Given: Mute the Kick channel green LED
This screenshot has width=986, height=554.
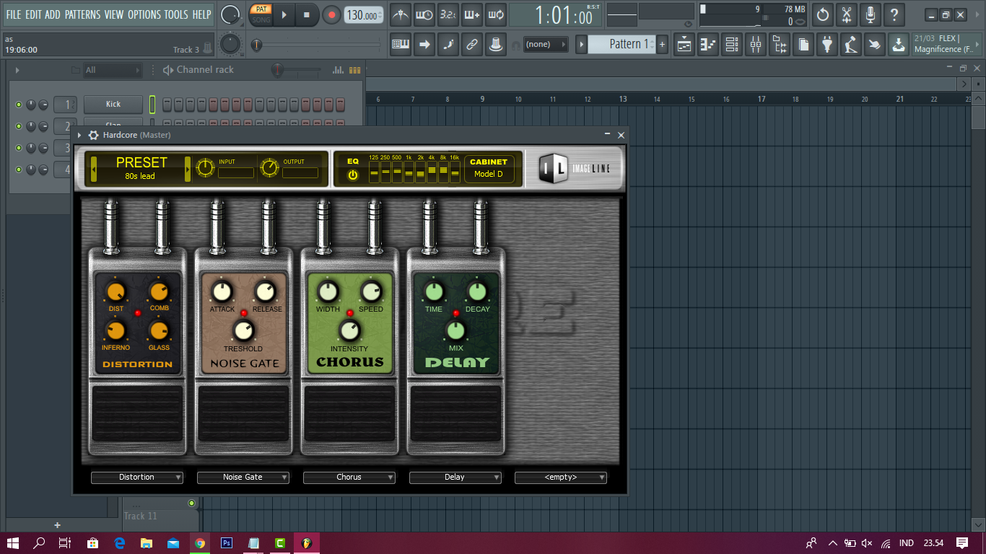Looking at the screenshot, I should pyautogui.click(x=19, y=105).
